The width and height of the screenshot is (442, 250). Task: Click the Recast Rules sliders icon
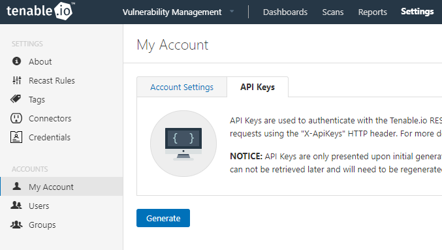coord(16,80)
